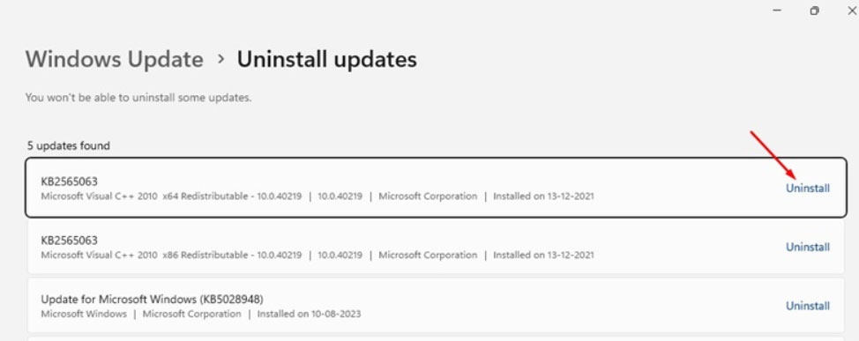Screen dimensions: 859x341
Task: Restore down the Settings window
Action: [x=815, y=11]
